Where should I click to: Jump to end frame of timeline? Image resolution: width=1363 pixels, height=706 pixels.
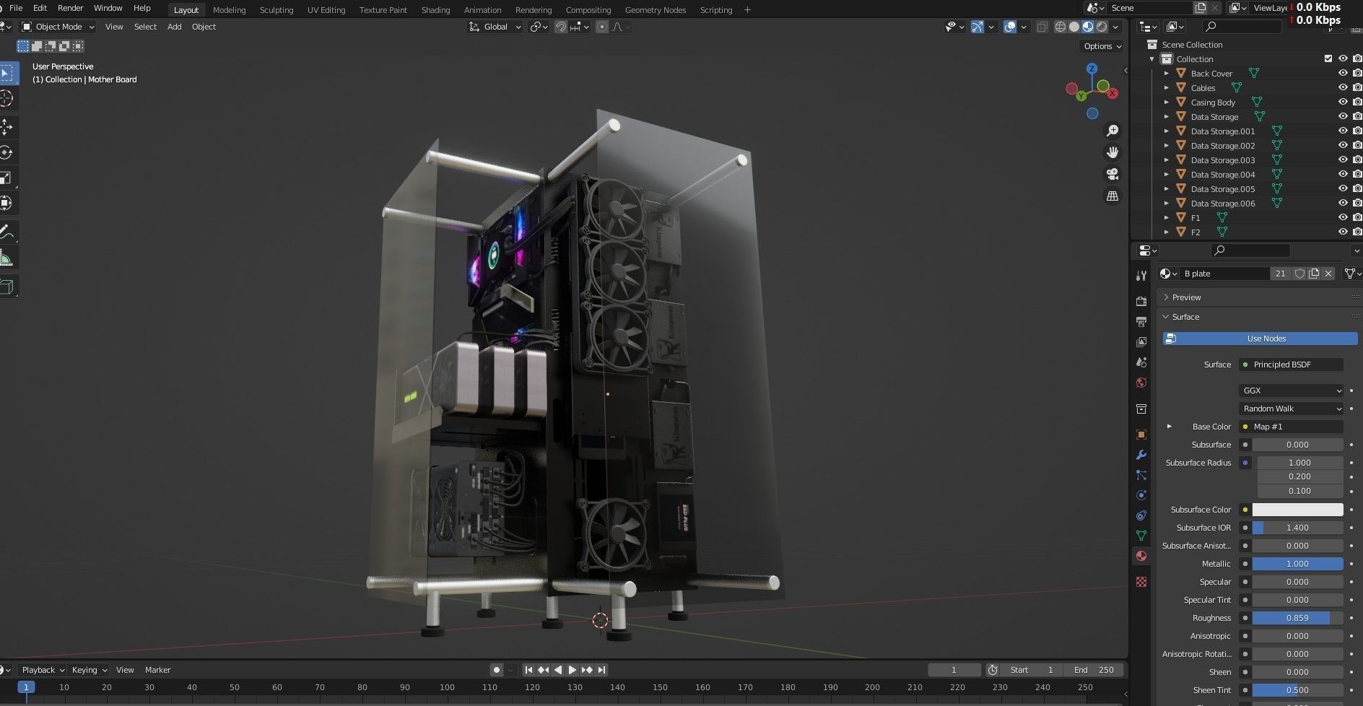click(601, 670)
